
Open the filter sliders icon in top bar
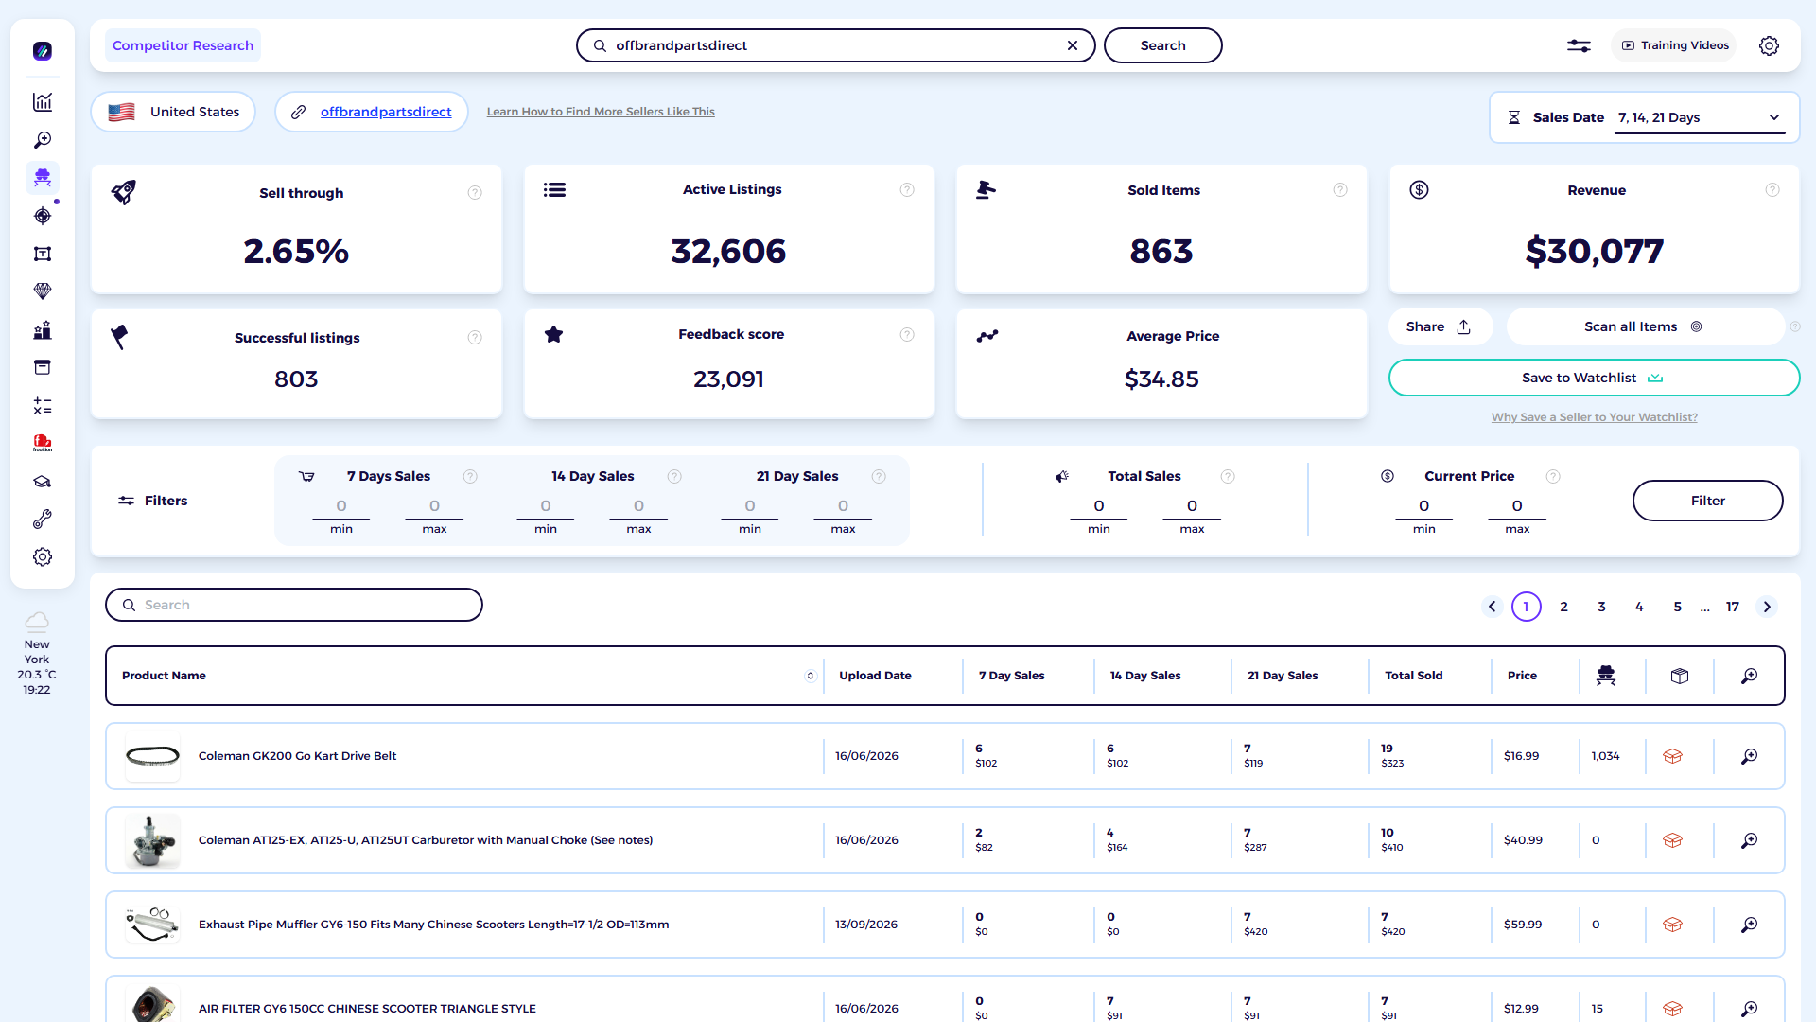click(x=1579, y=45)
